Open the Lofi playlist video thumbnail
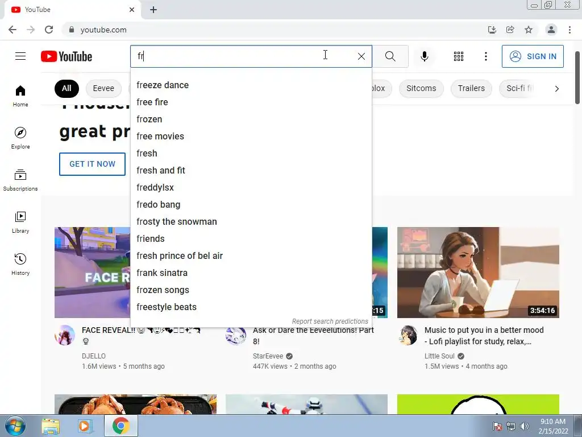Screen dimensions: 582x437 (478, 273)
